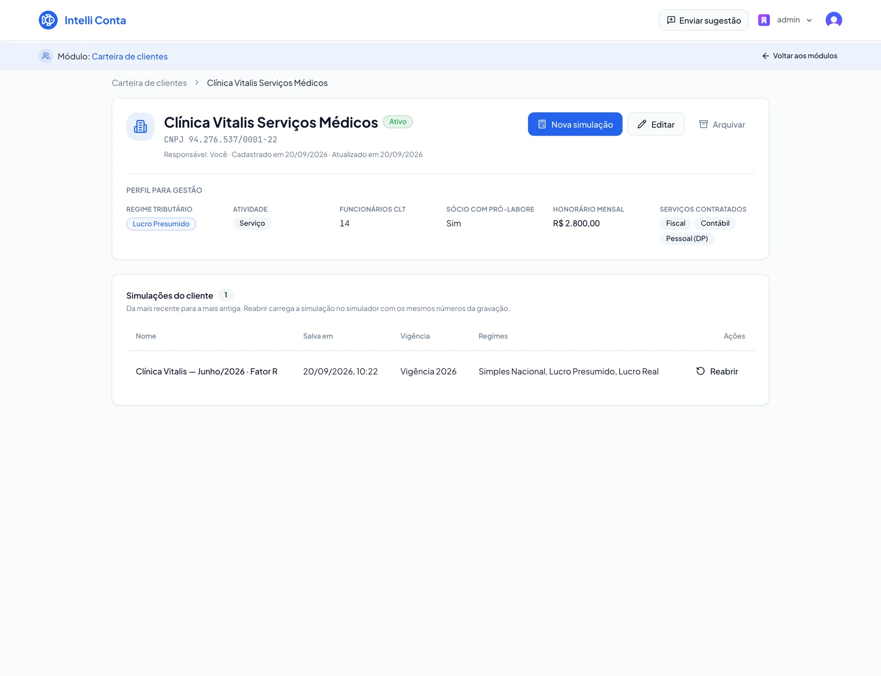The width and height of the screenshot is (881, 676).
Task: Select the Vigência 2026 cell
Action: point(428,371)
